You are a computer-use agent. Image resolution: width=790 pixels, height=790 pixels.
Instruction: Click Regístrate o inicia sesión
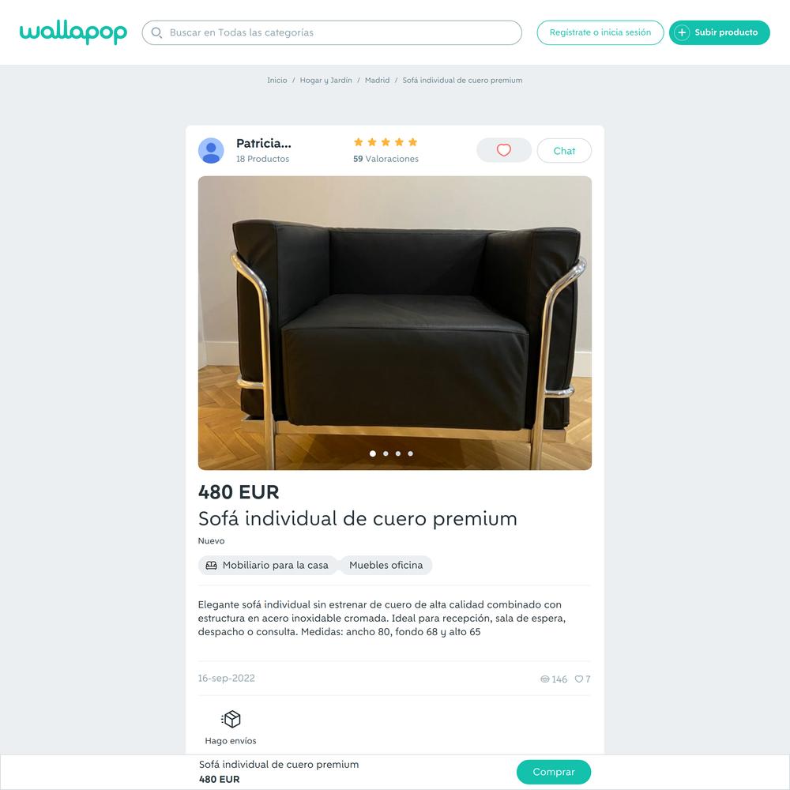click(600, 32)
